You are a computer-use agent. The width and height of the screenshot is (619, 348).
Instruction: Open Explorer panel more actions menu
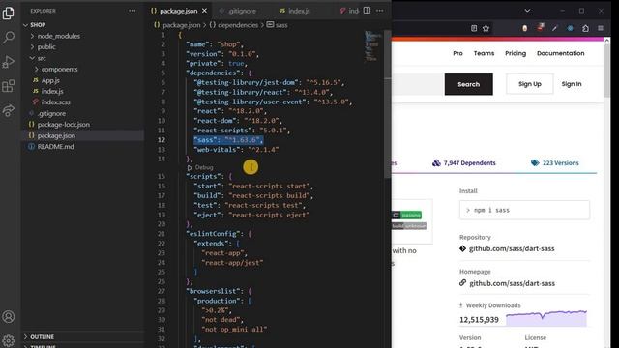[x=133, y=11]
